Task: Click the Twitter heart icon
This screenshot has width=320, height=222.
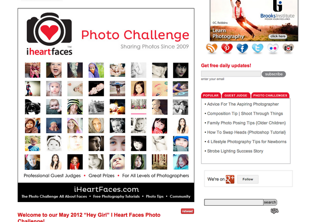Action: pyautogui.click(x=258, y=48)
